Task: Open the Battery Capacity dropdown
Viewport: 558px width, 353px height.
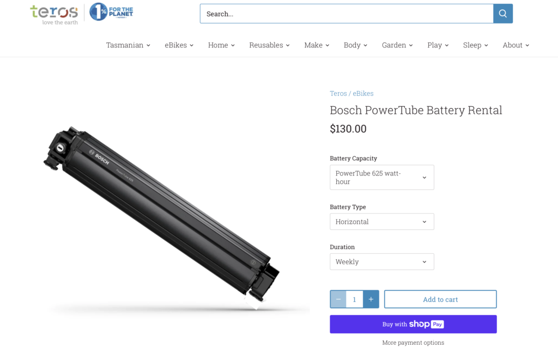Action: pos(382,177)
